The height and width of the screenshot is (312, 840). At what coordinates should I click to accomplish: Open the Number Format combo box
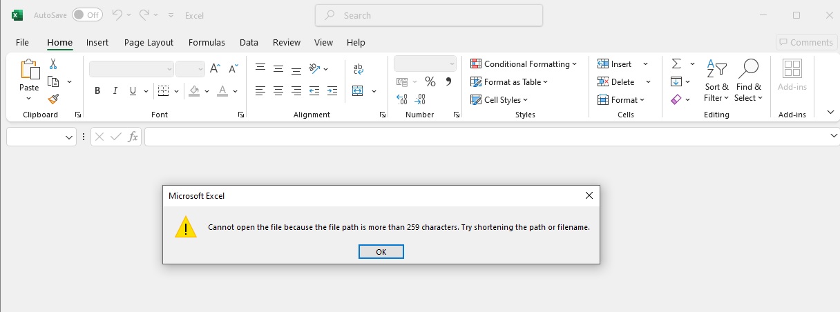(x=425, y=64)
